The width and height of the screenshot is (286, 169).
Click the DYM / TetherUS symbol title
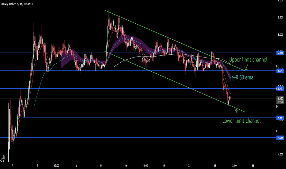(x=17, y=4)
